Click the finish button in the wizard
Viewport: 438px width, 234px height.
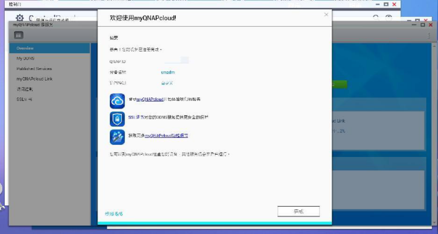coord(298,211)
